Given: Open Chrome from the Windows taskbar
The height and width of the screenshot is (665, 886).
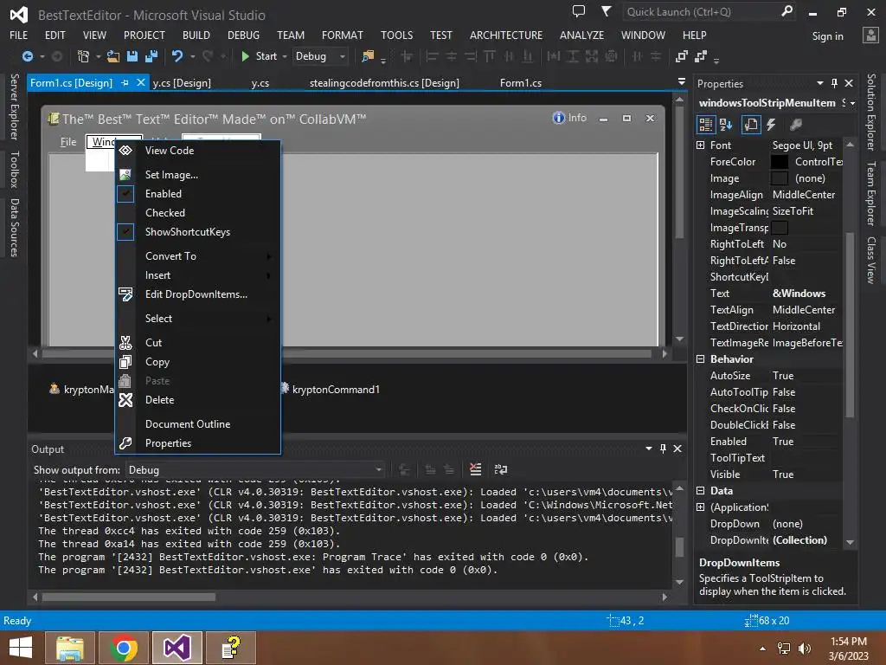Looking at the screenshot, I should (123, 648).
